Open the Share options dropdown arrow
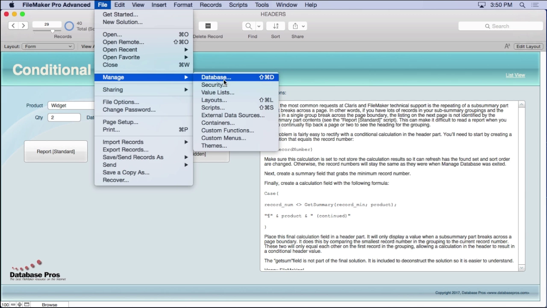 click(x=303, y=26)
